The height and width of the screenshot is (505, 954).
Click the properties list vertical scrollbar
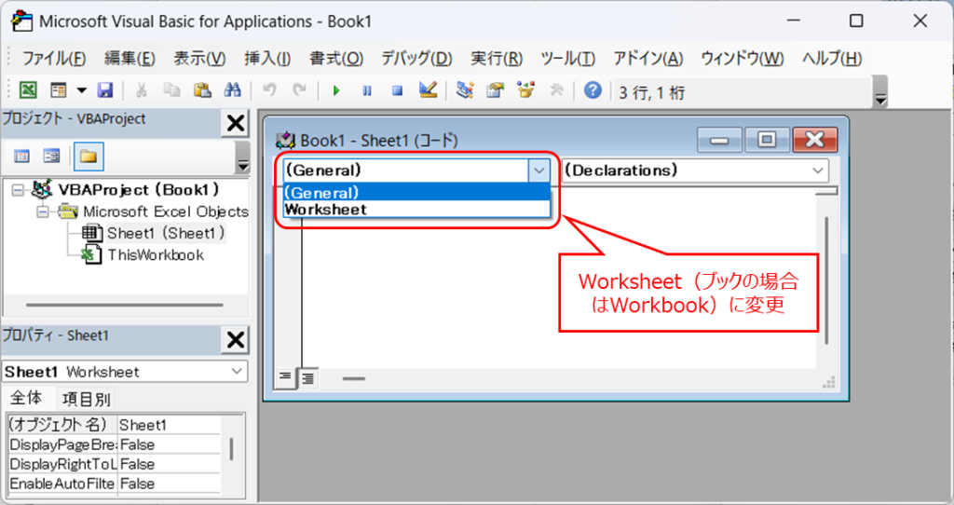(x=231, y=450)
